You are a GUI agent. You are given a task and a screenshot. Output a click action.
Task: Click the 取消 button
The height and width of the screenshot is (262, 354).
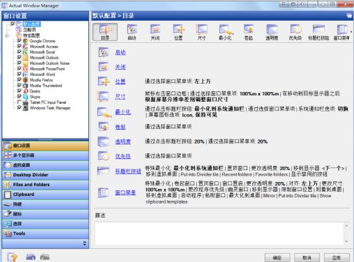click(307, 258)
